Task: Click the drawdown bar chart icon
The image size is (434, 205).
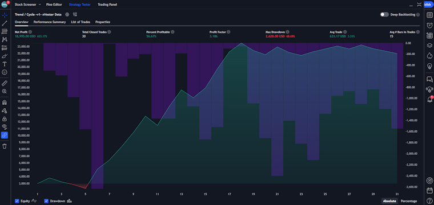Action: coord(69,201)
